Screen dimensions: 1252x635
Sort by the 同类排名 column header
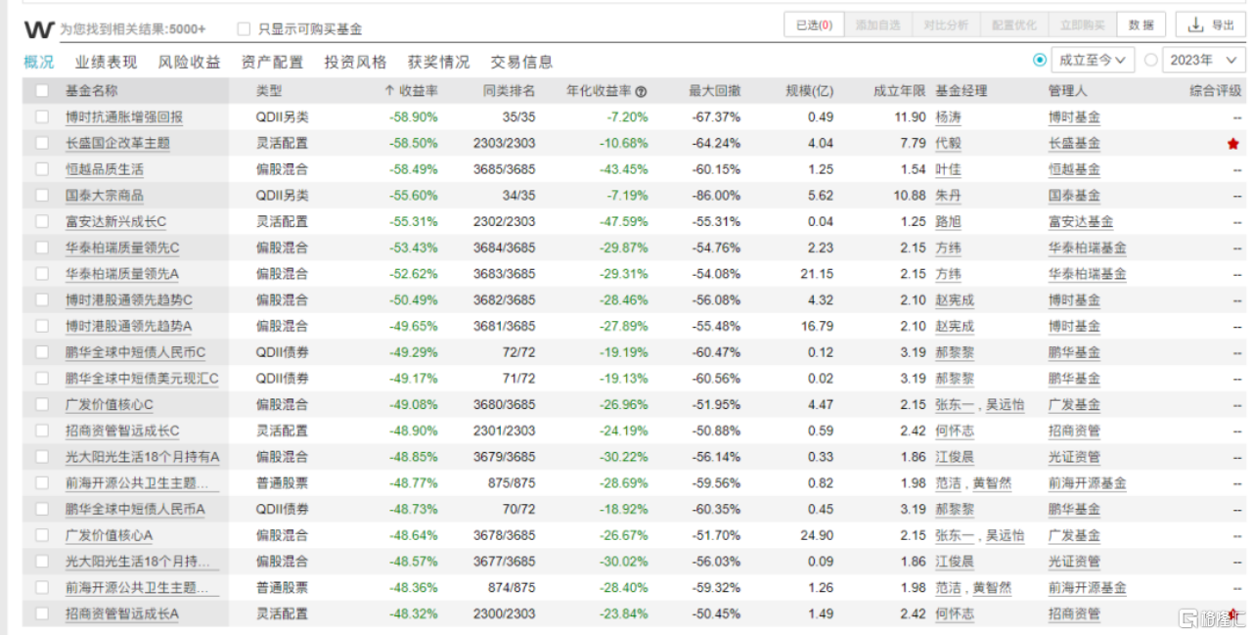pos(509,91)
